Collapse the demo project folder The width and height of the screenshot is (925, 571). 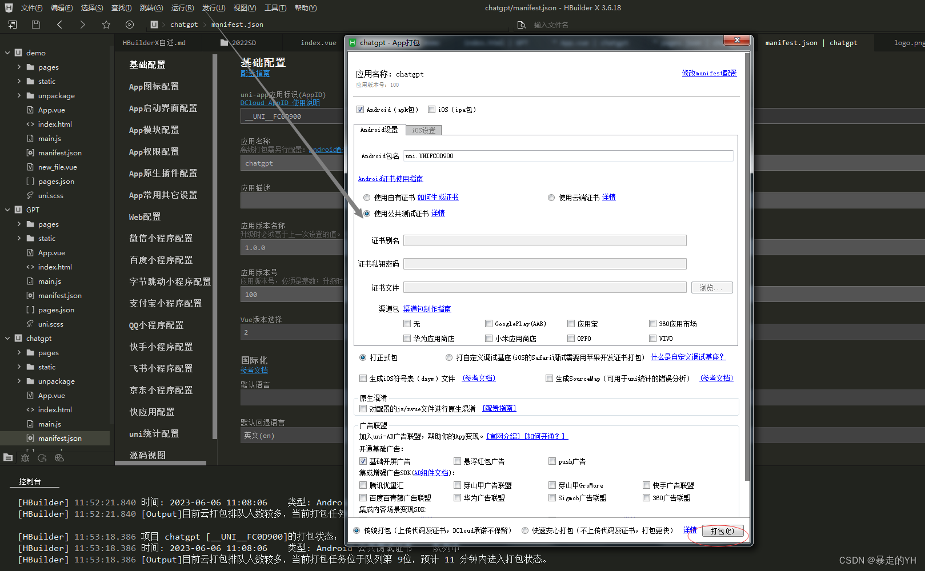click(6, 53)
